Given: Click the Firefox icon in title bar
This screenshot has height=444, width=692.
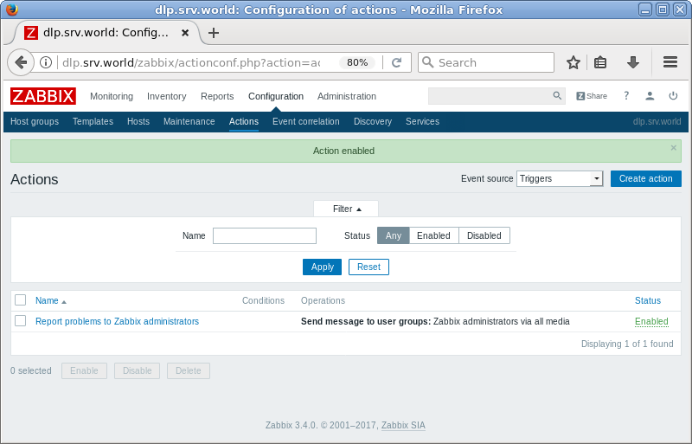Looking at the screenshot, I should coord(12,9).
